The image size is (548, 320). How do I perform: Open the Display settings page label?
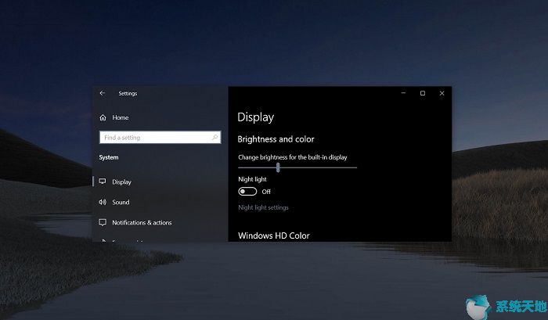(121, 182)
